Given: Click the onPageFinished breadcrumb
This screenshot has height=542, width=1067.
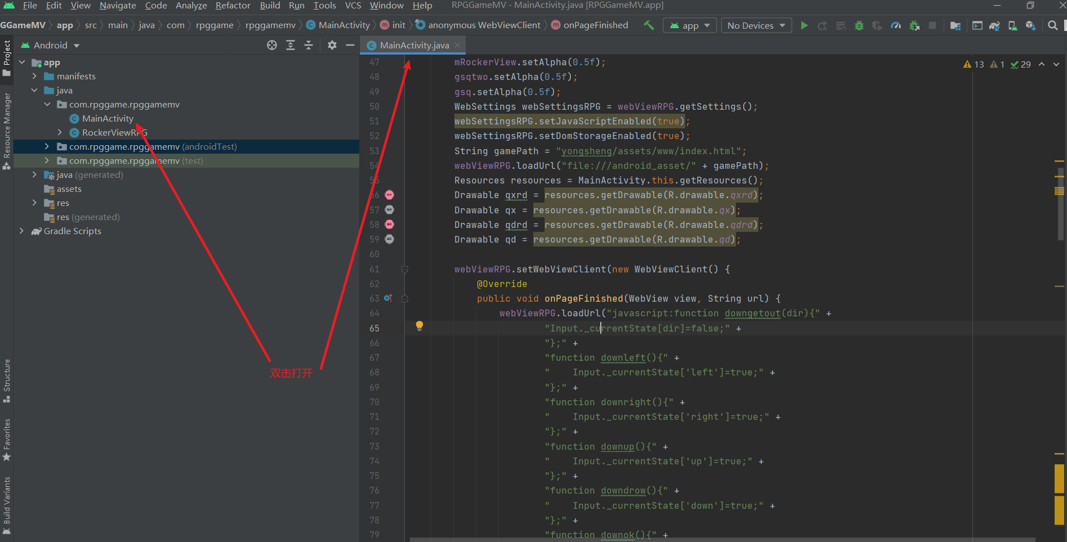Looking at the screenshot, I should [595, 25].
